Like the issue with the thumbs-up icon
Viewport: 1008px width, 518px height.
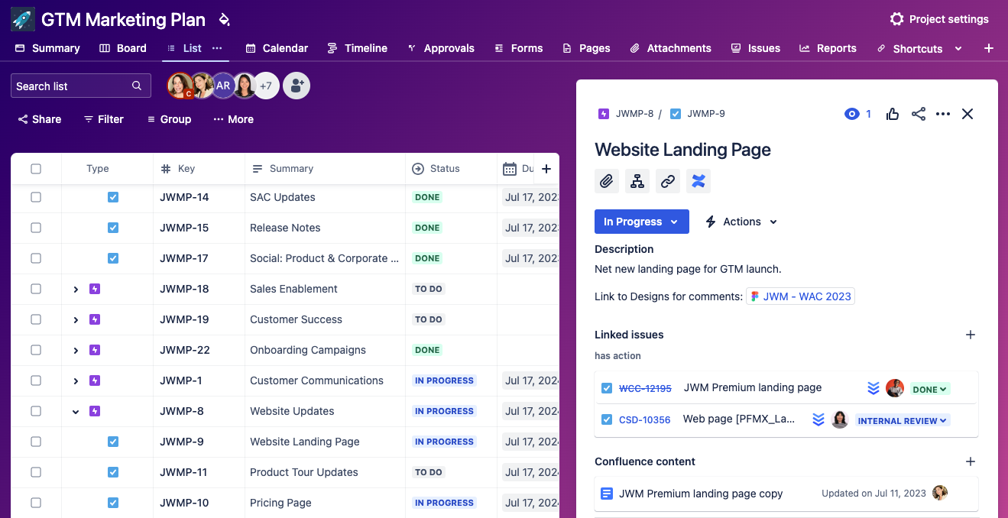[893, 113]
